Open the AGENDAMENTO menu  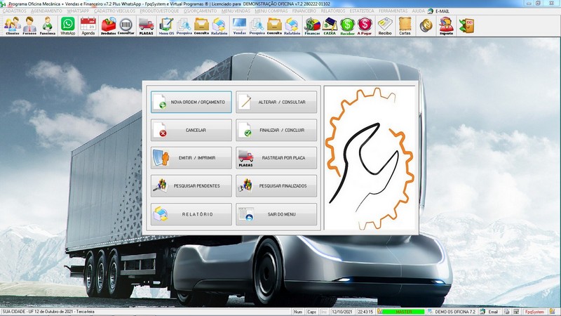(46, 11)
